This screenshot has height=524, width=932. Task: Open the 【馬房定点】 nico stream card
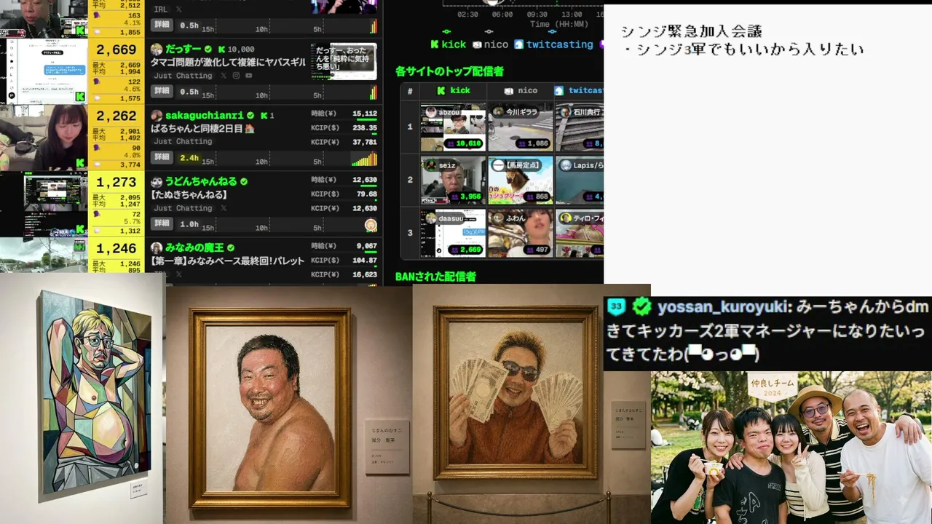tap(521, 180)
